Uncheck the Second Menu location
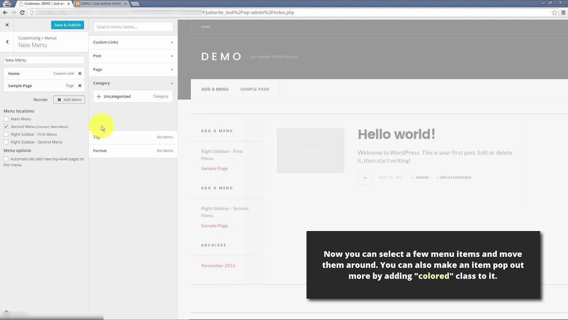Image resolution: width=568 pixels, height=320 pixels. click(6, 127)
